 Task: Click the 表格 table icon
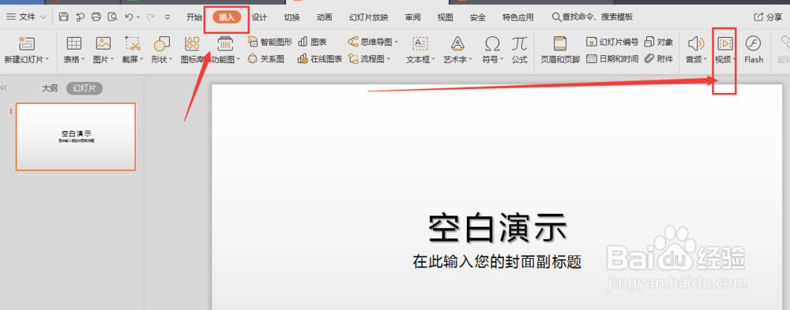pos(74,44)
